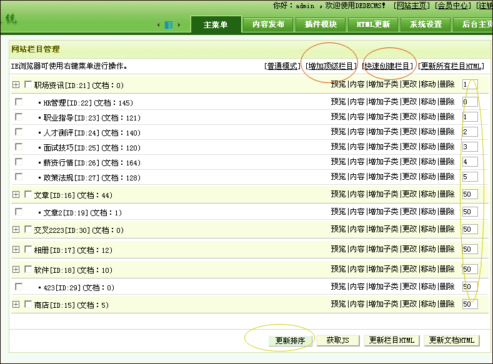This screenshot has width=493, height=364.
Task: Click the sort order field for 职业指导
Action: coord(470,117)
